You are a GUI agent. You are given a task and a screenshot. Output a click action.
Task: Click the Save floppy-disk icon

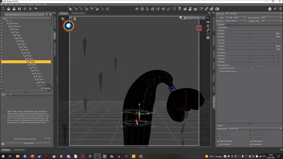coord(19,9)
